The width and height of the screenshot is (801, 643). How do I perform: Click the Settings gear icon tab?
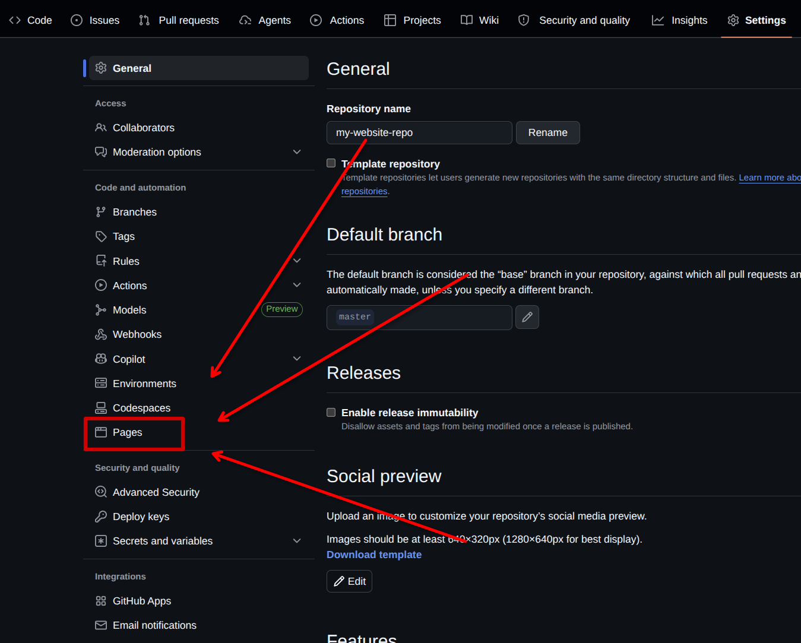[x=733, y=20]
